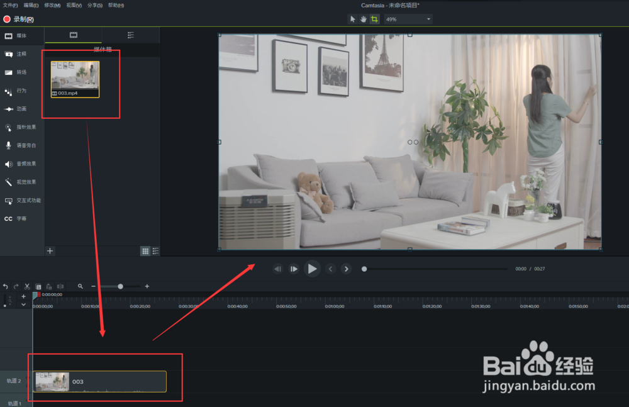Open the 音频效果 audio effects panel

pos(19,164)
